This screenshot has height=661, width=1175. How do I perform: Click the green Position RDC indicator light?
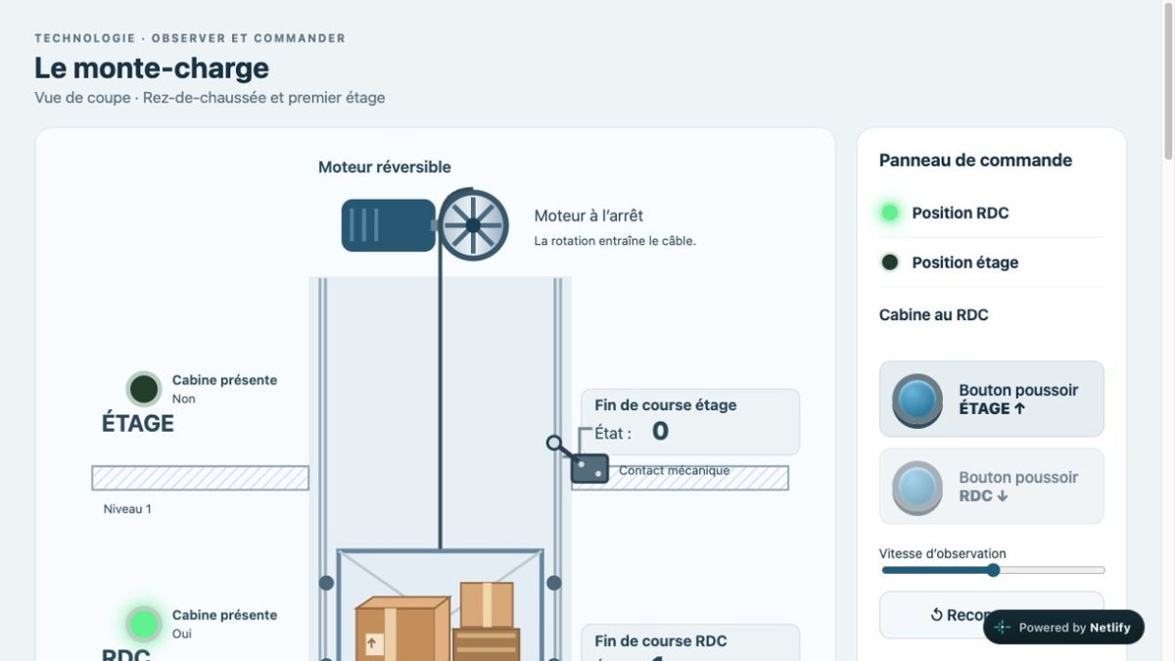pos(890,212)
